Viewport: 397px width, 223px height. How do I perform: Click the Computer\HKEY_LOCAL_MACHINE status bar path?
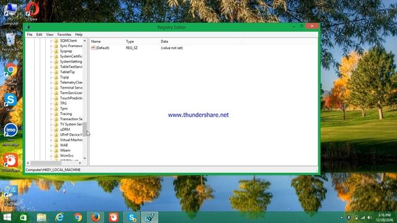[53, 170]
